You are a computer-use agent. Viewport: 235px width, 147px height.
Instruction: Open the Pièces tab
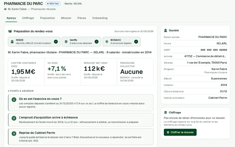(x=82, y=18)
